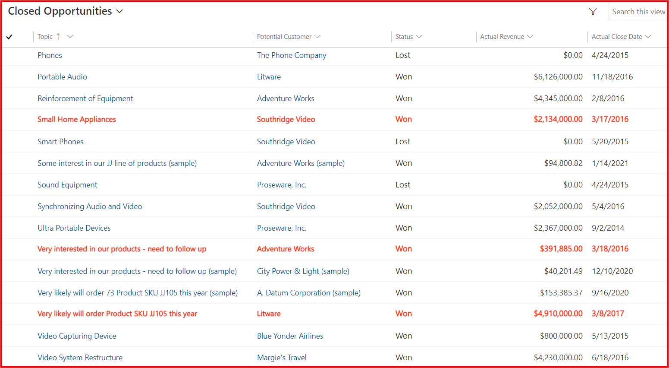Open Reinforcement of Equipment opportunity
Image resolution: width=669 pixels, height=368 pixels.
click(x=85, y=98)
